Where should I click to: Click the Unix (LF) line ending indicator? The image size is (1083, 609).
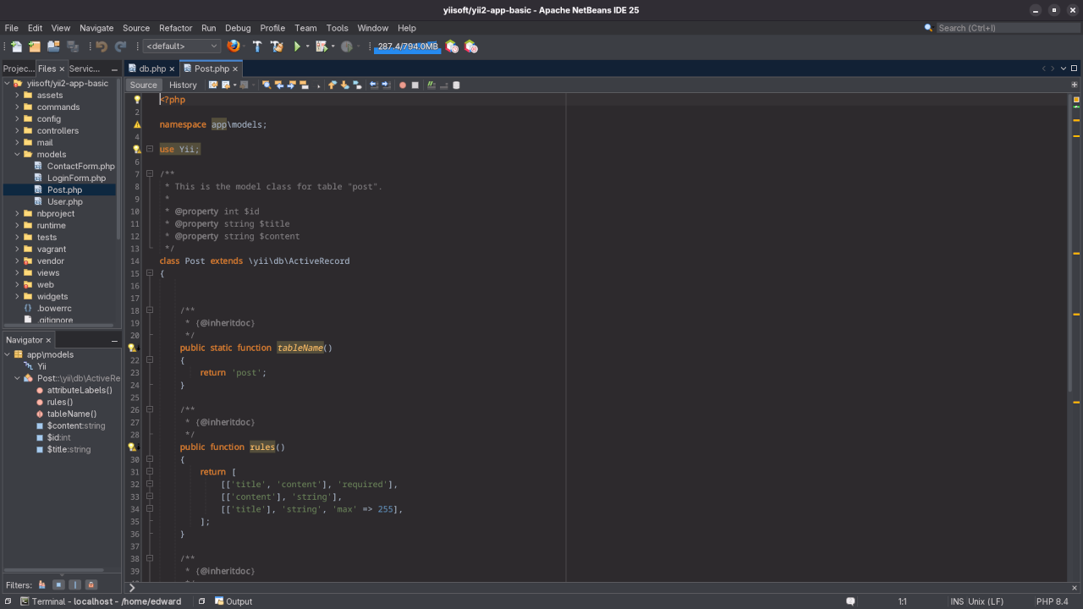(987, 601)
